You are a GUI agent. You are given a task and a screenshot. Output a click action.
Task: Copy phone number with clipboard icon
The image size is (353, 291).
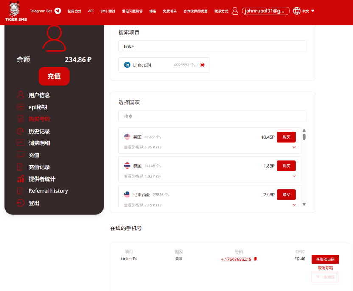click(255, 259)
